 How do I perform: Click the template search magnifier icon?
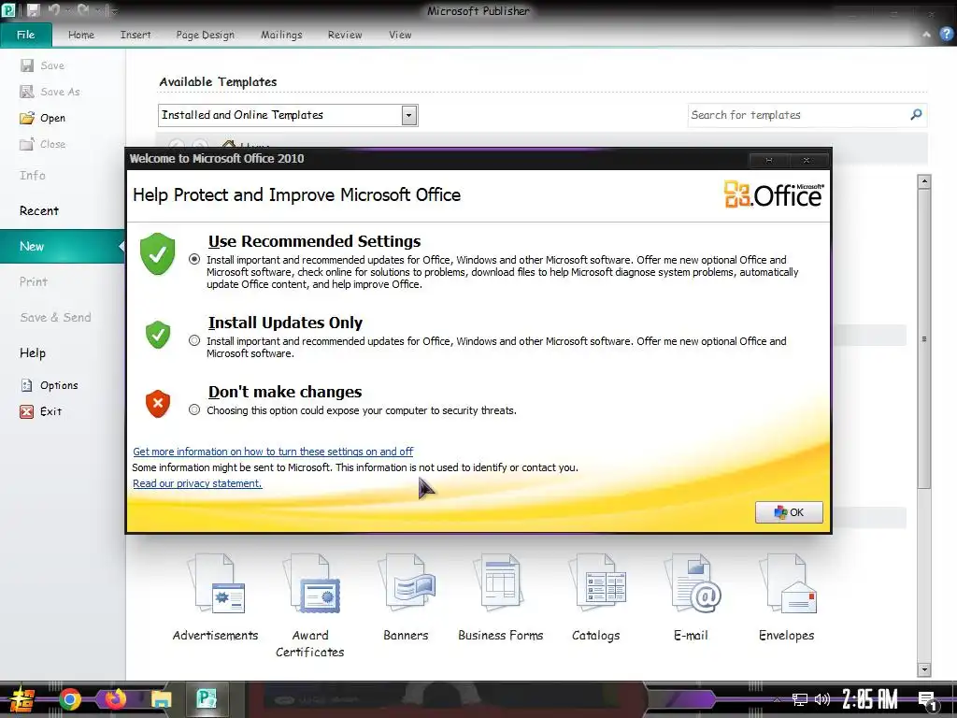(x=916, y=114)
